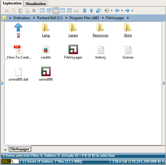The image size is (166, 165).
Task: Click FileVoyager in the breadcrumb path
Action: pos(115,18)
